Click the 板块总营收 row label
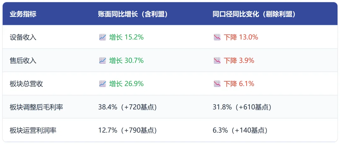Viewport: 340px width, 145px height. [x=26, y=84]
